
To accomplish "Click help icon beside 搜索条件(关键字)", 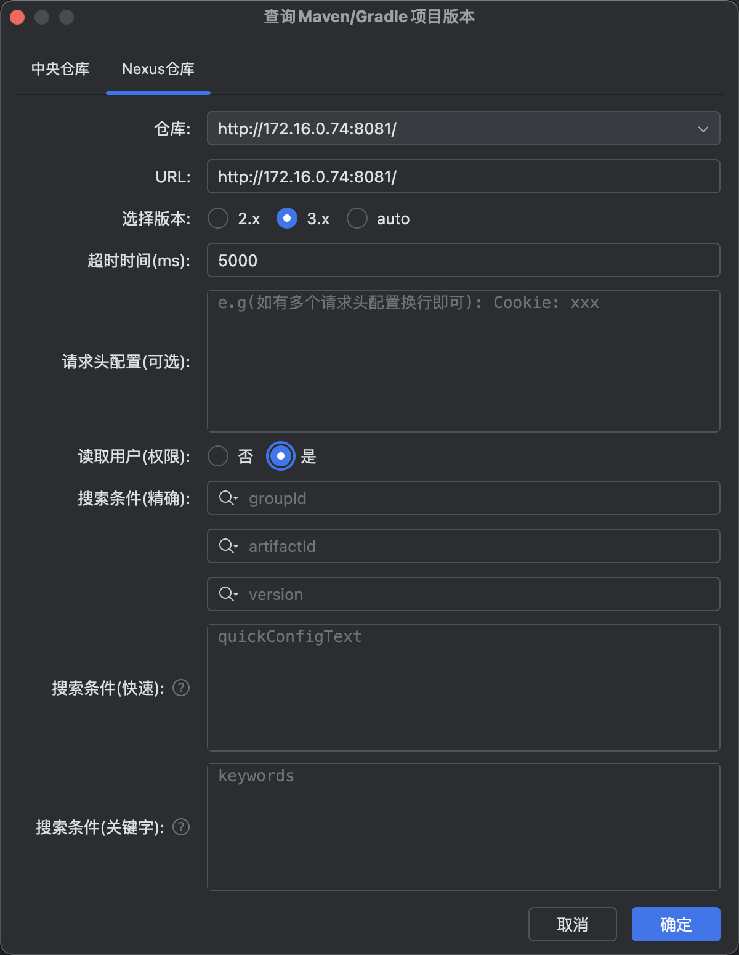I will 181,827.
